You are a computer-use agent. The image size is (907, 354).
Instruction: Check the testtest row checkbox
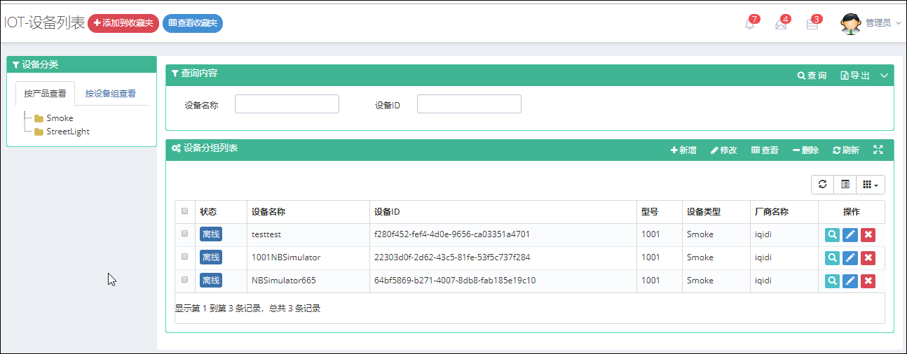tap(185, 234)
